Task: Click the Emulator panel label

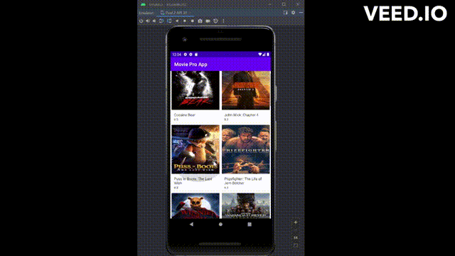Action: tap(146, 13)
